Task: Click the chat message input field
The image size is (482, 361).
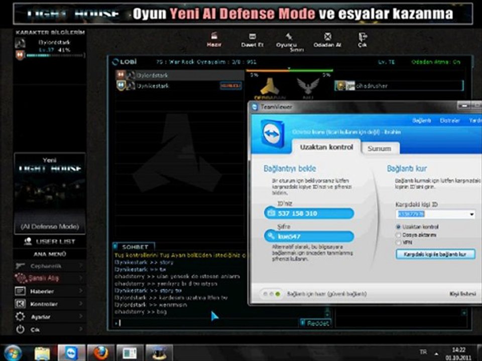Action: click(x=206, y=322)
